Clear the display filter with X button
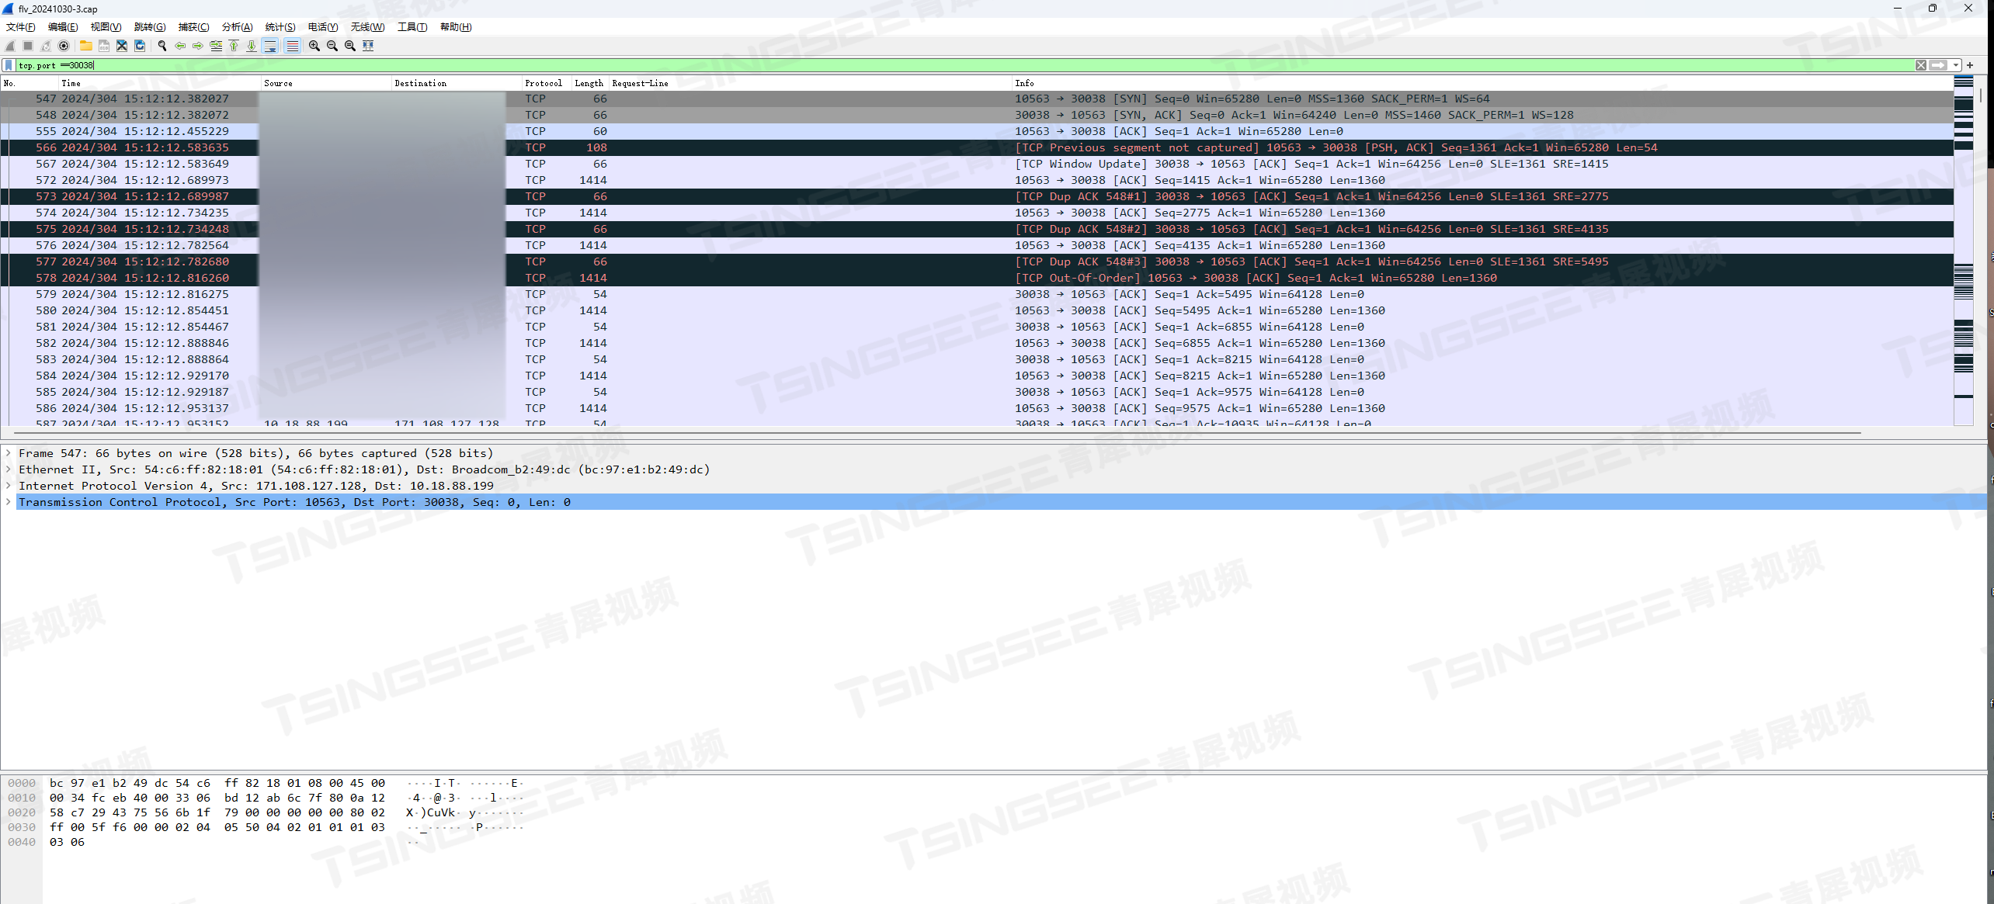This screenshot has height=904, width=1994. 1921,65
